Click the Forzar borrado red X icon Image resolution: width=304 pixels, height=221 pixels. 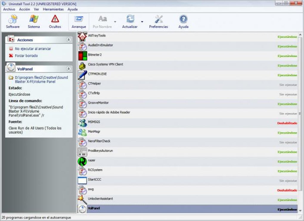tap(11, 56)
